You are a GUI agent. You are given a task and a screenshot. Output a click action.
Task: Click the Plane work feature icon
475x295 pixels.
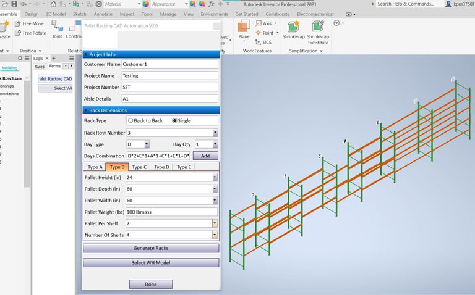pyautogui.click(x=244, y=30)
